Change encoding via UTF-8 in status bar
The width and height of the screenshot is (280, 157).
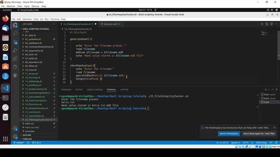pyautogui.click(x=245, y=143)
